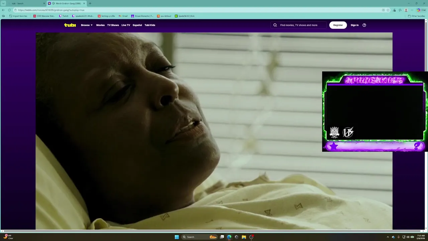Click the taskbar Search box
428x241 pixels.
point(200,237)
